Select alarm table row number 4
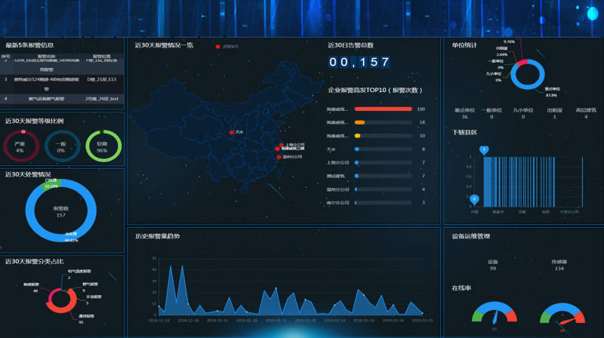 coord(62,98)
